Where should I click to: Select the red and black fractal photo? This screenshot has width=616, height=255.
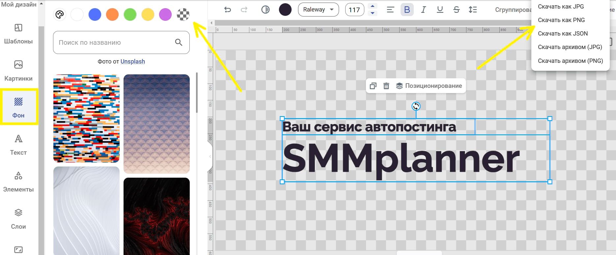156,216
